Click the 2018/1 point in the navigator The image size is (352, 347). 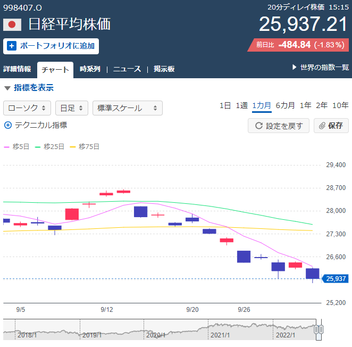click(27, 335)
